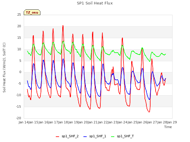Click the red sp1_SHF_2 legend swatch

click(x=57, y=137)
